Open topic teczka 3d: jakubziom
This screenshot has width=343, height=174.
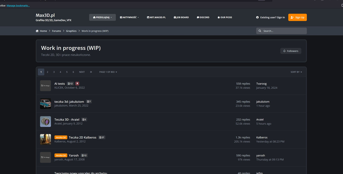(x=69, y=102)
